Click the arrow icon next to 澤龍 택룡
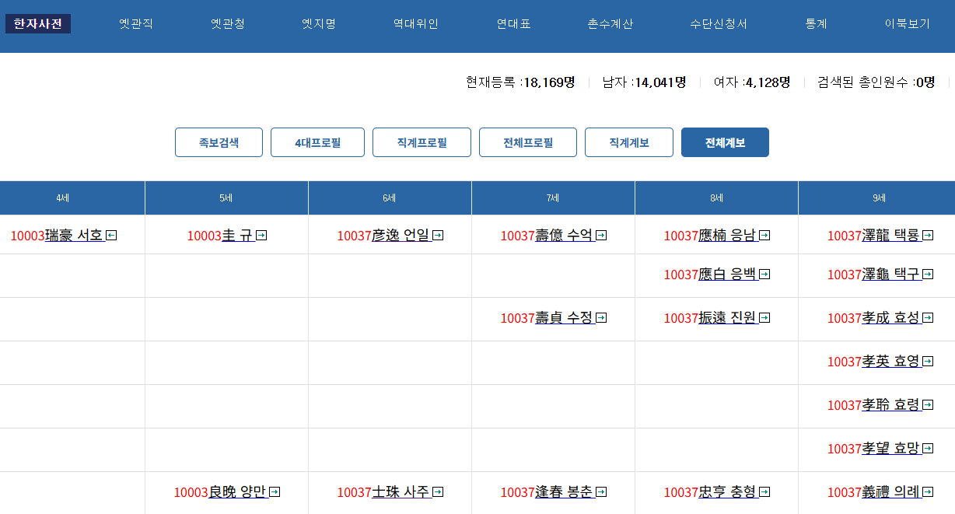Screen dimensions: 955x514 click(x=928, y=236)
